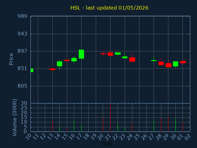
Task: Click the thin green candlestick on day 27
Action: pos(154,60)
